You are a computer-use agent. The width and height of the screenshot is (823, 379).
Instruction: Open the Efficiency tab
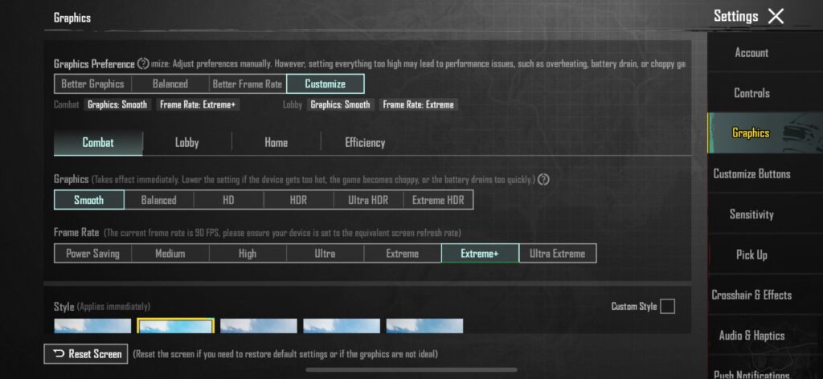point(365,143)
